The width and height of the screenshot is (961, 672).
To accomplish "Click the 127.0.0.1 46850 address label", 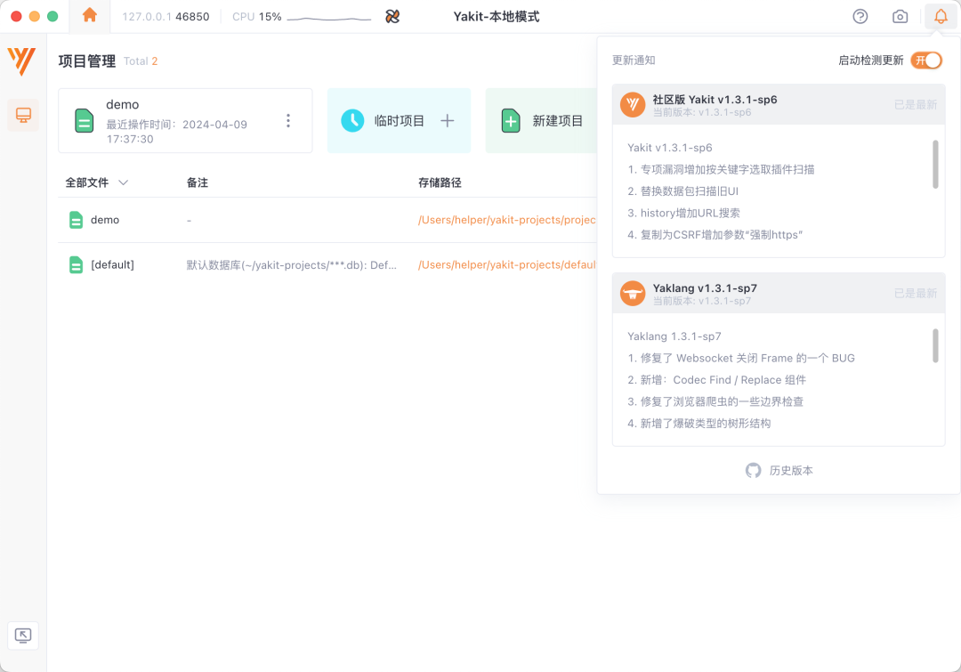I will coord(166,17).
